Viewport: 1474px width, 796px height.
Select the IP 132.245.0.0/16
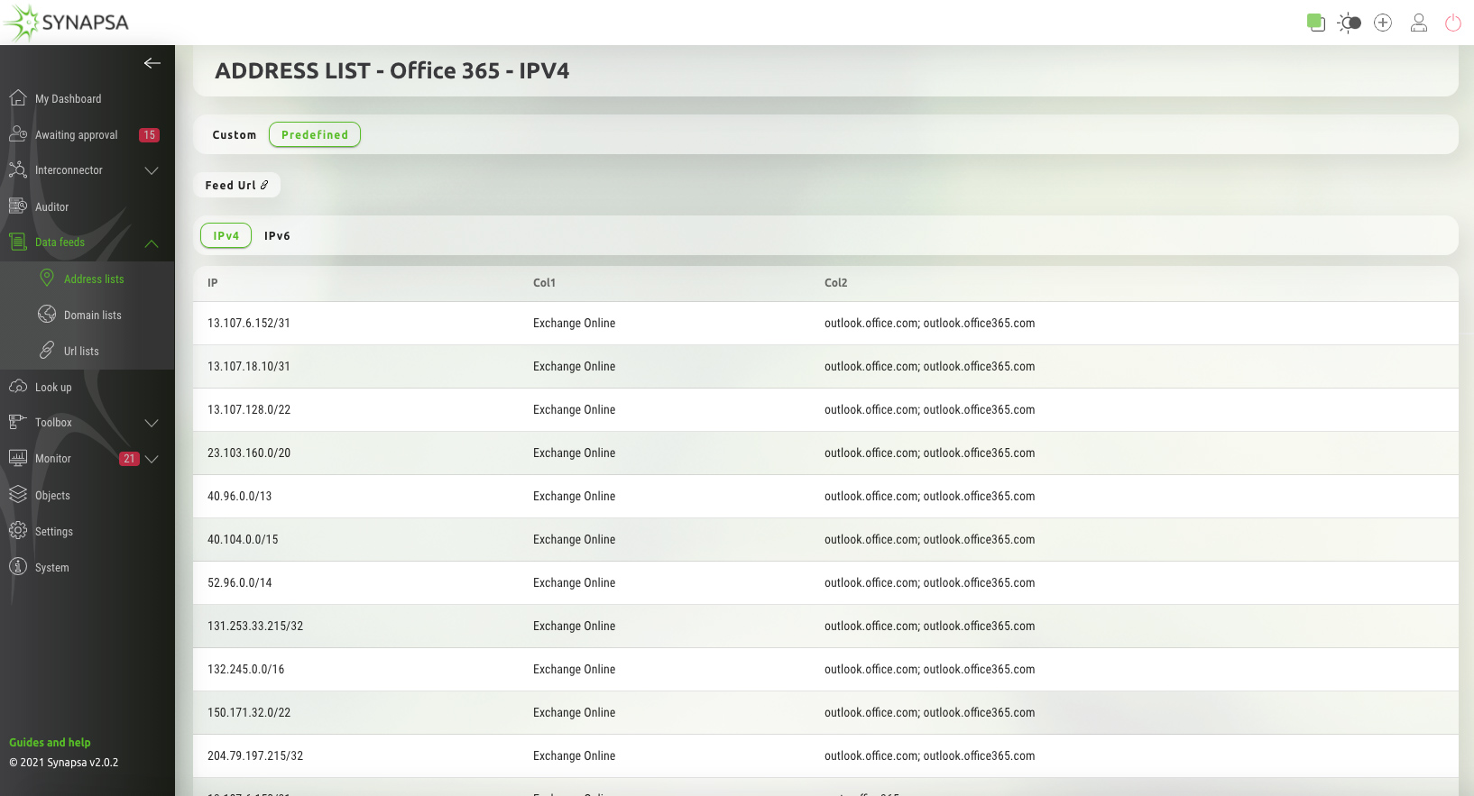245,669
